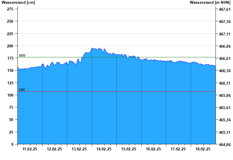Select the 200 left axis value

[10, 46]
